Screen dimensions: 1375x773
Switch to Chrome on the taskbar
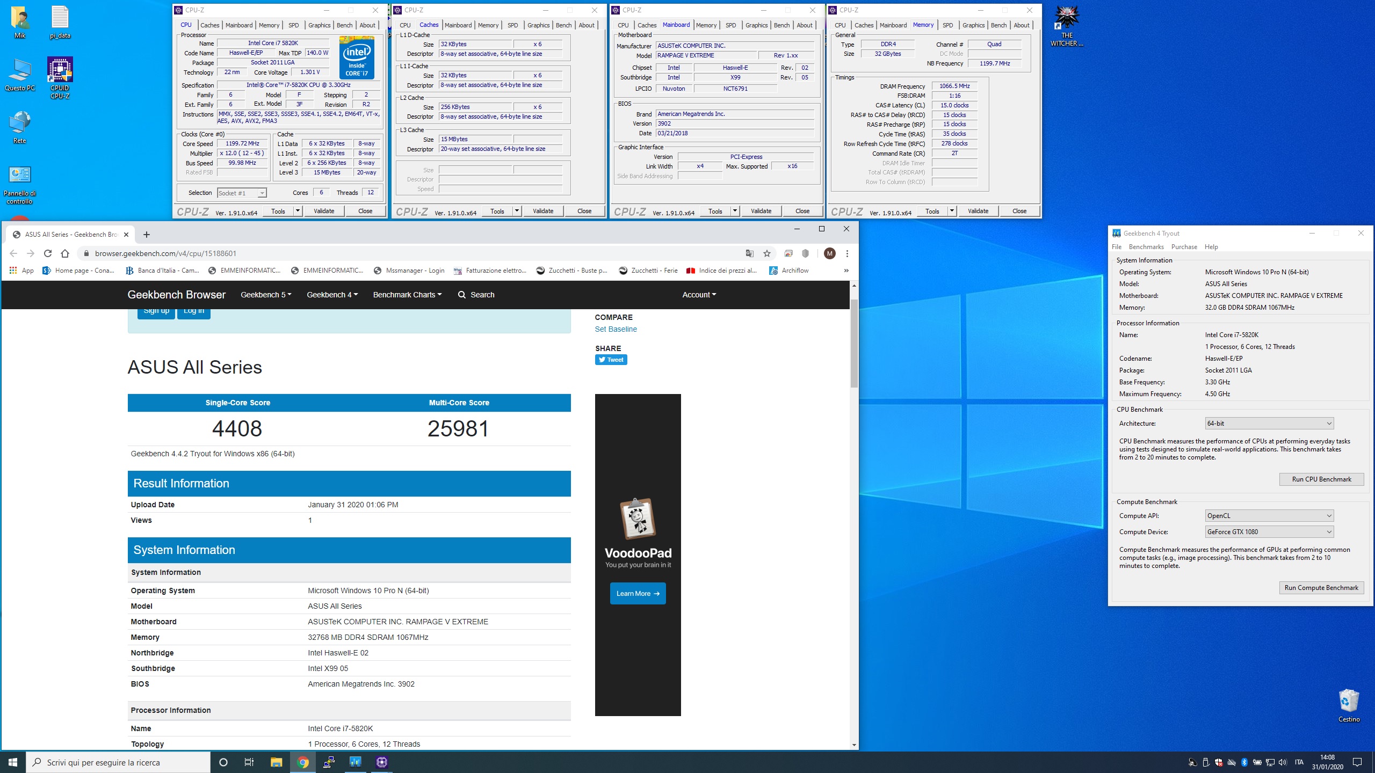303,762
